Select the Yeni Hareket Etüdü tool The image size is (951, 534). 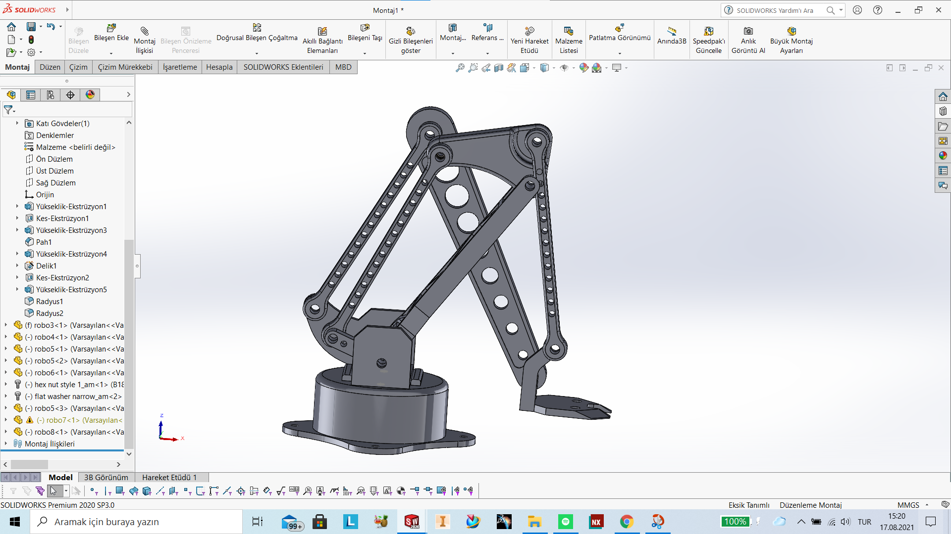click(529, 32)
